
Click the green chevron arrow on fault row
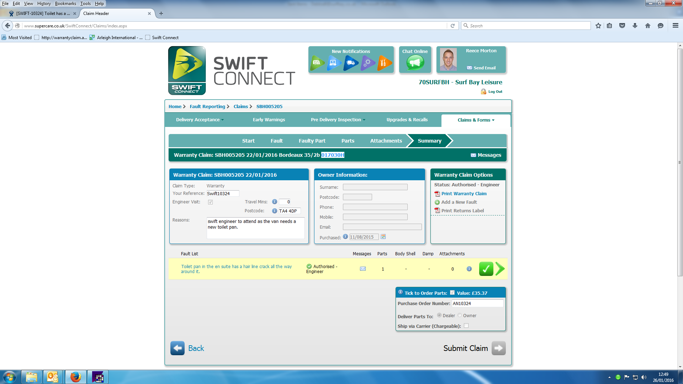click(x=500, y=269)
